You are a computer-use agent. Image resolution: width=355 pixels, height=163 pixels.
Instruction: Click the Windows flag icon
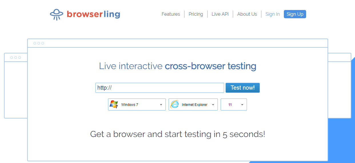pyautogui.click(x=114, y=104)
